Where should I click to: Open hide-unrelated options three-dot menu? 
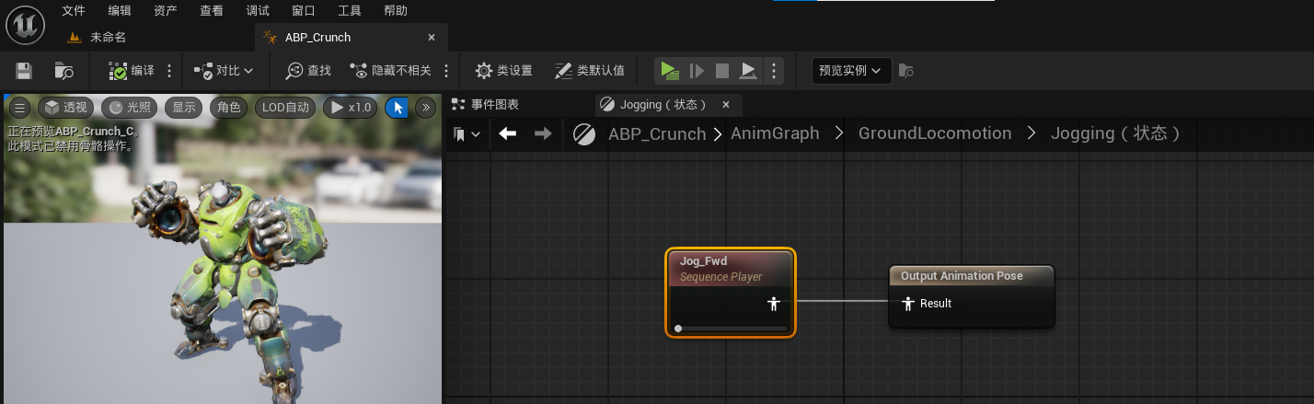(446, 71)
